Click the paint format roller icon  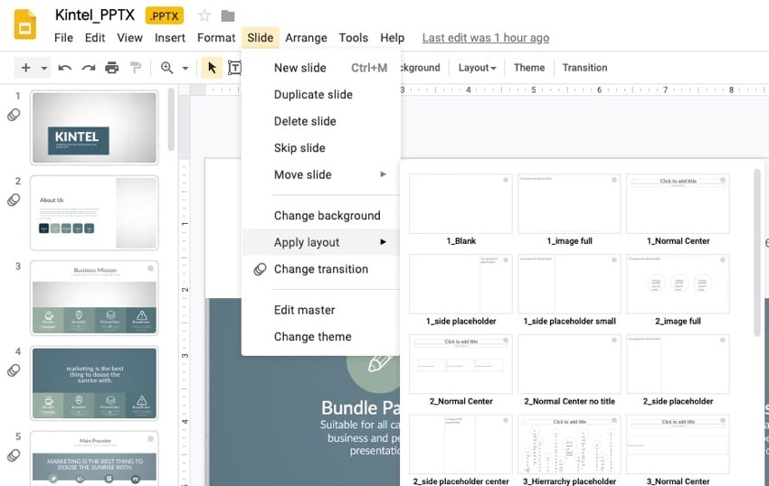[x=136, y=68]
